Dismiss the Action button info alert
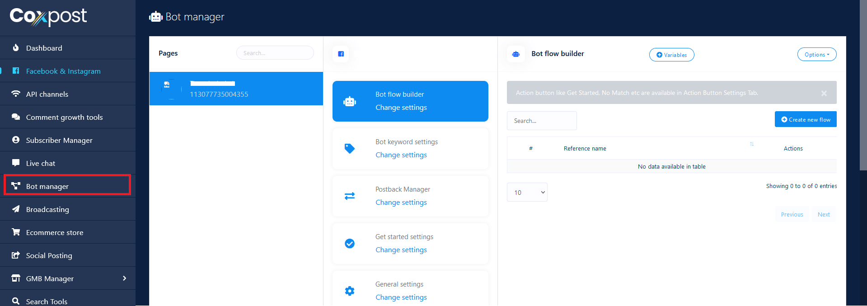 pos(824,93)
